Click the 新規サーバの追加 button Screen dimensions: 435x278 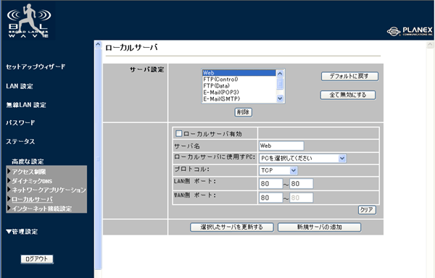(x=319, y=227)
